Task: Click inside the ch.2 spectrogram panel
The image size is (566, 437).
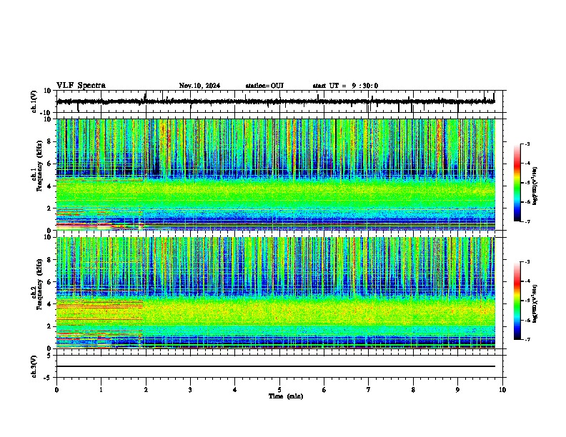Action: (275, 293)
